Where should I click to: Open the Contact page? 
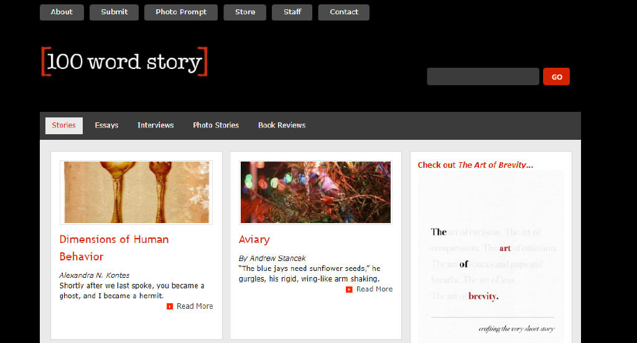(343, 12)
